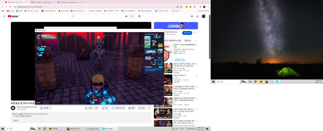Viewport: 323px width, 131px height.
Task: Open the YouTube account avatar menu
Action: click(204, 16)
